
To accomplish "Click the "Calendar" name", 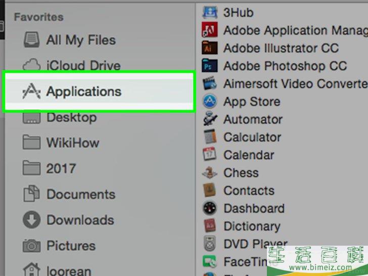I will pos(249,155).
